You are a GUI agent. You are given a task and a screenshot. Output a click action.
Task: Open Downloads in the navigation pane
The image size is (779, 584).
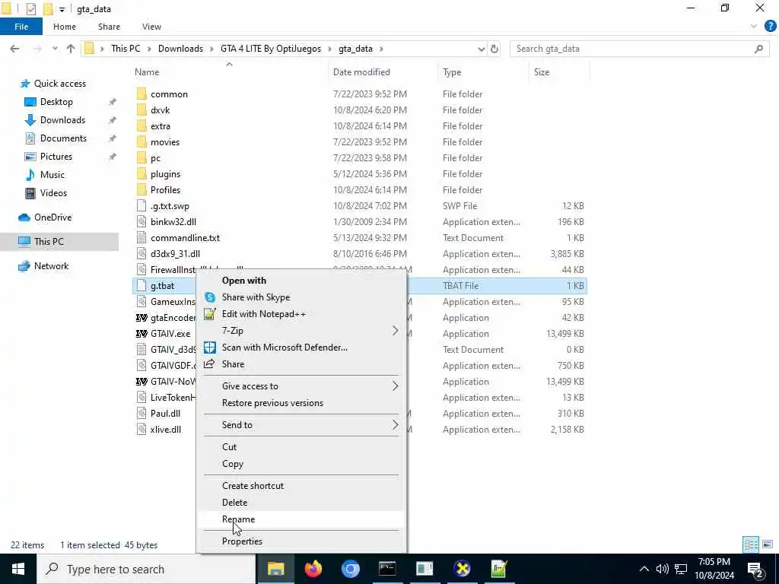point(62,120)
